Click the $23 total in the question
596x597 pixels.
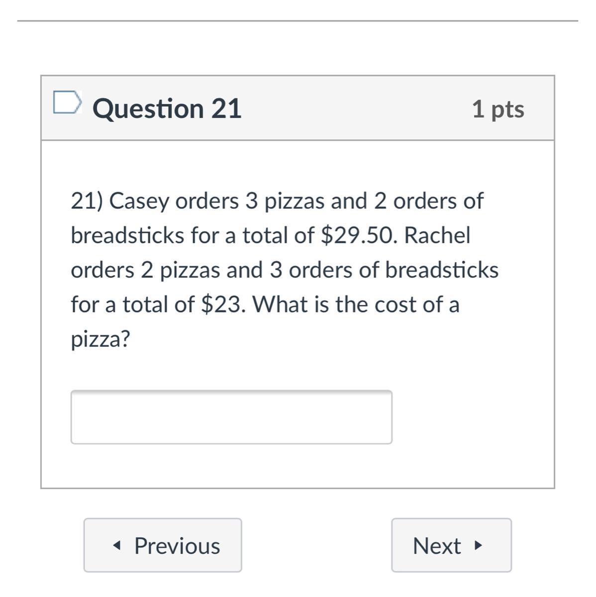coord(222,304)
